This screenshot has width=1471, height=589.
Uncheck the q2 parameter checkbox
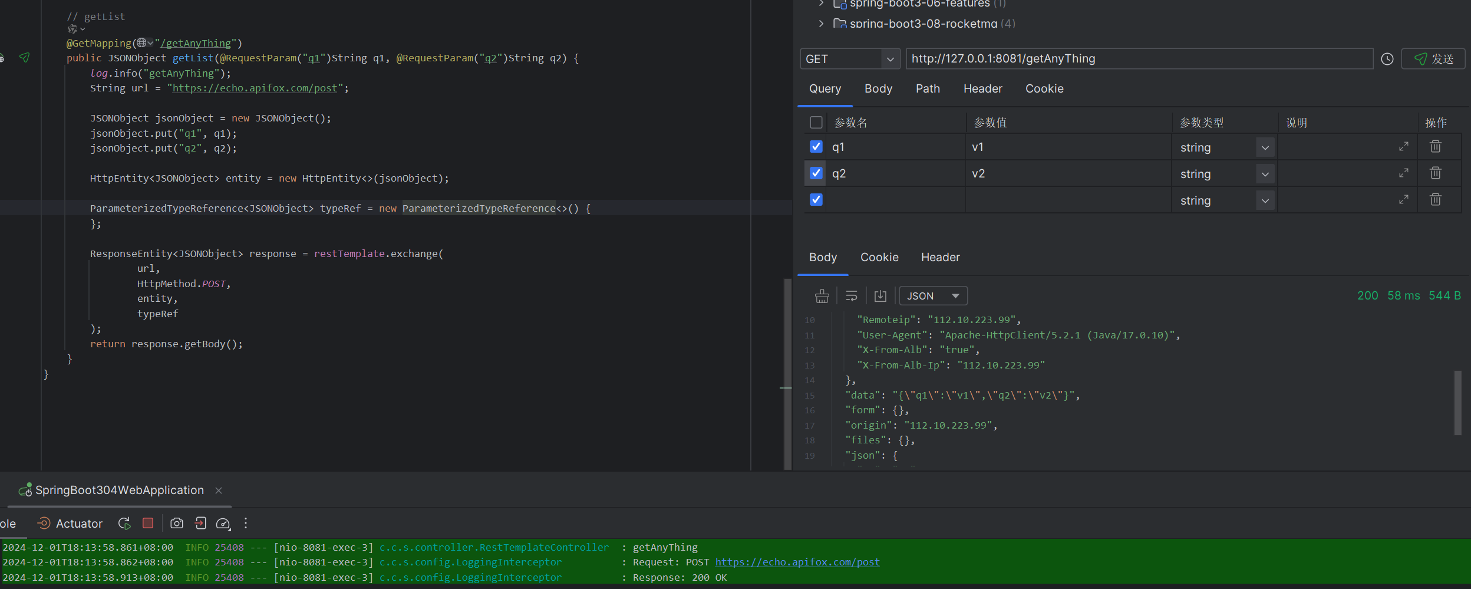(816, 173)
